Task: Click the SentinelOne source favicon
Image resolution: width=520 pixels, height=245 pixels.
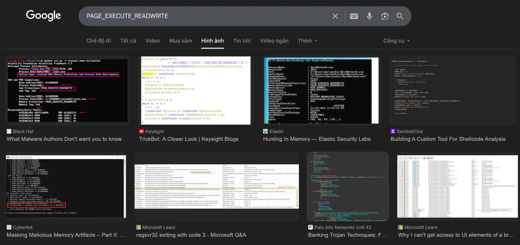Action: click(x=393, y=131)
